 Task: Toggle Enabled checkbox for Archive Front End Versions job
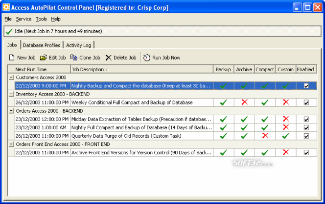[306, 153]
